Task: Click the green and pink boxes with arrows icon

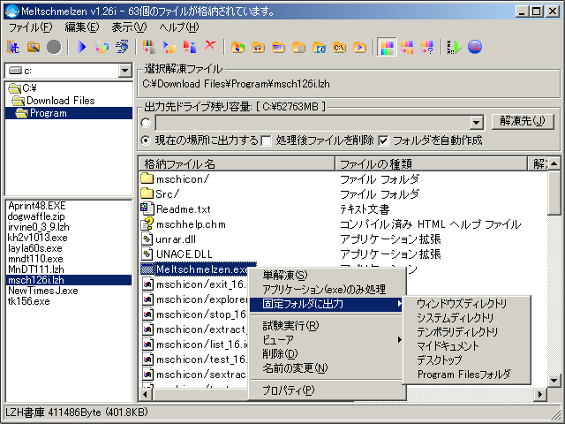Action: pyautogui.click(x=102, y=47)
